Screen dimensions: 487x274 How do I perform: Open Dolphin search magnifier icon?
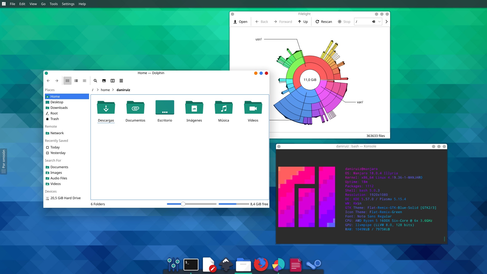point(95,81)
